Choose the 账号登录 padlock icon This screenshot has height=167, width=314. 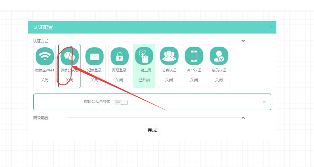(x=119, y=56)
